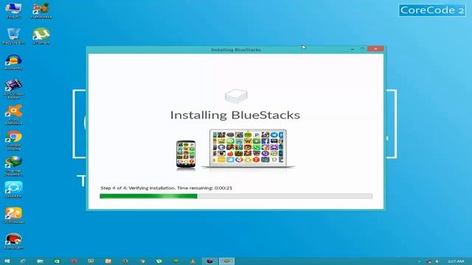
Task: Click the smartphone apps illustration
Action: point(186,155)
